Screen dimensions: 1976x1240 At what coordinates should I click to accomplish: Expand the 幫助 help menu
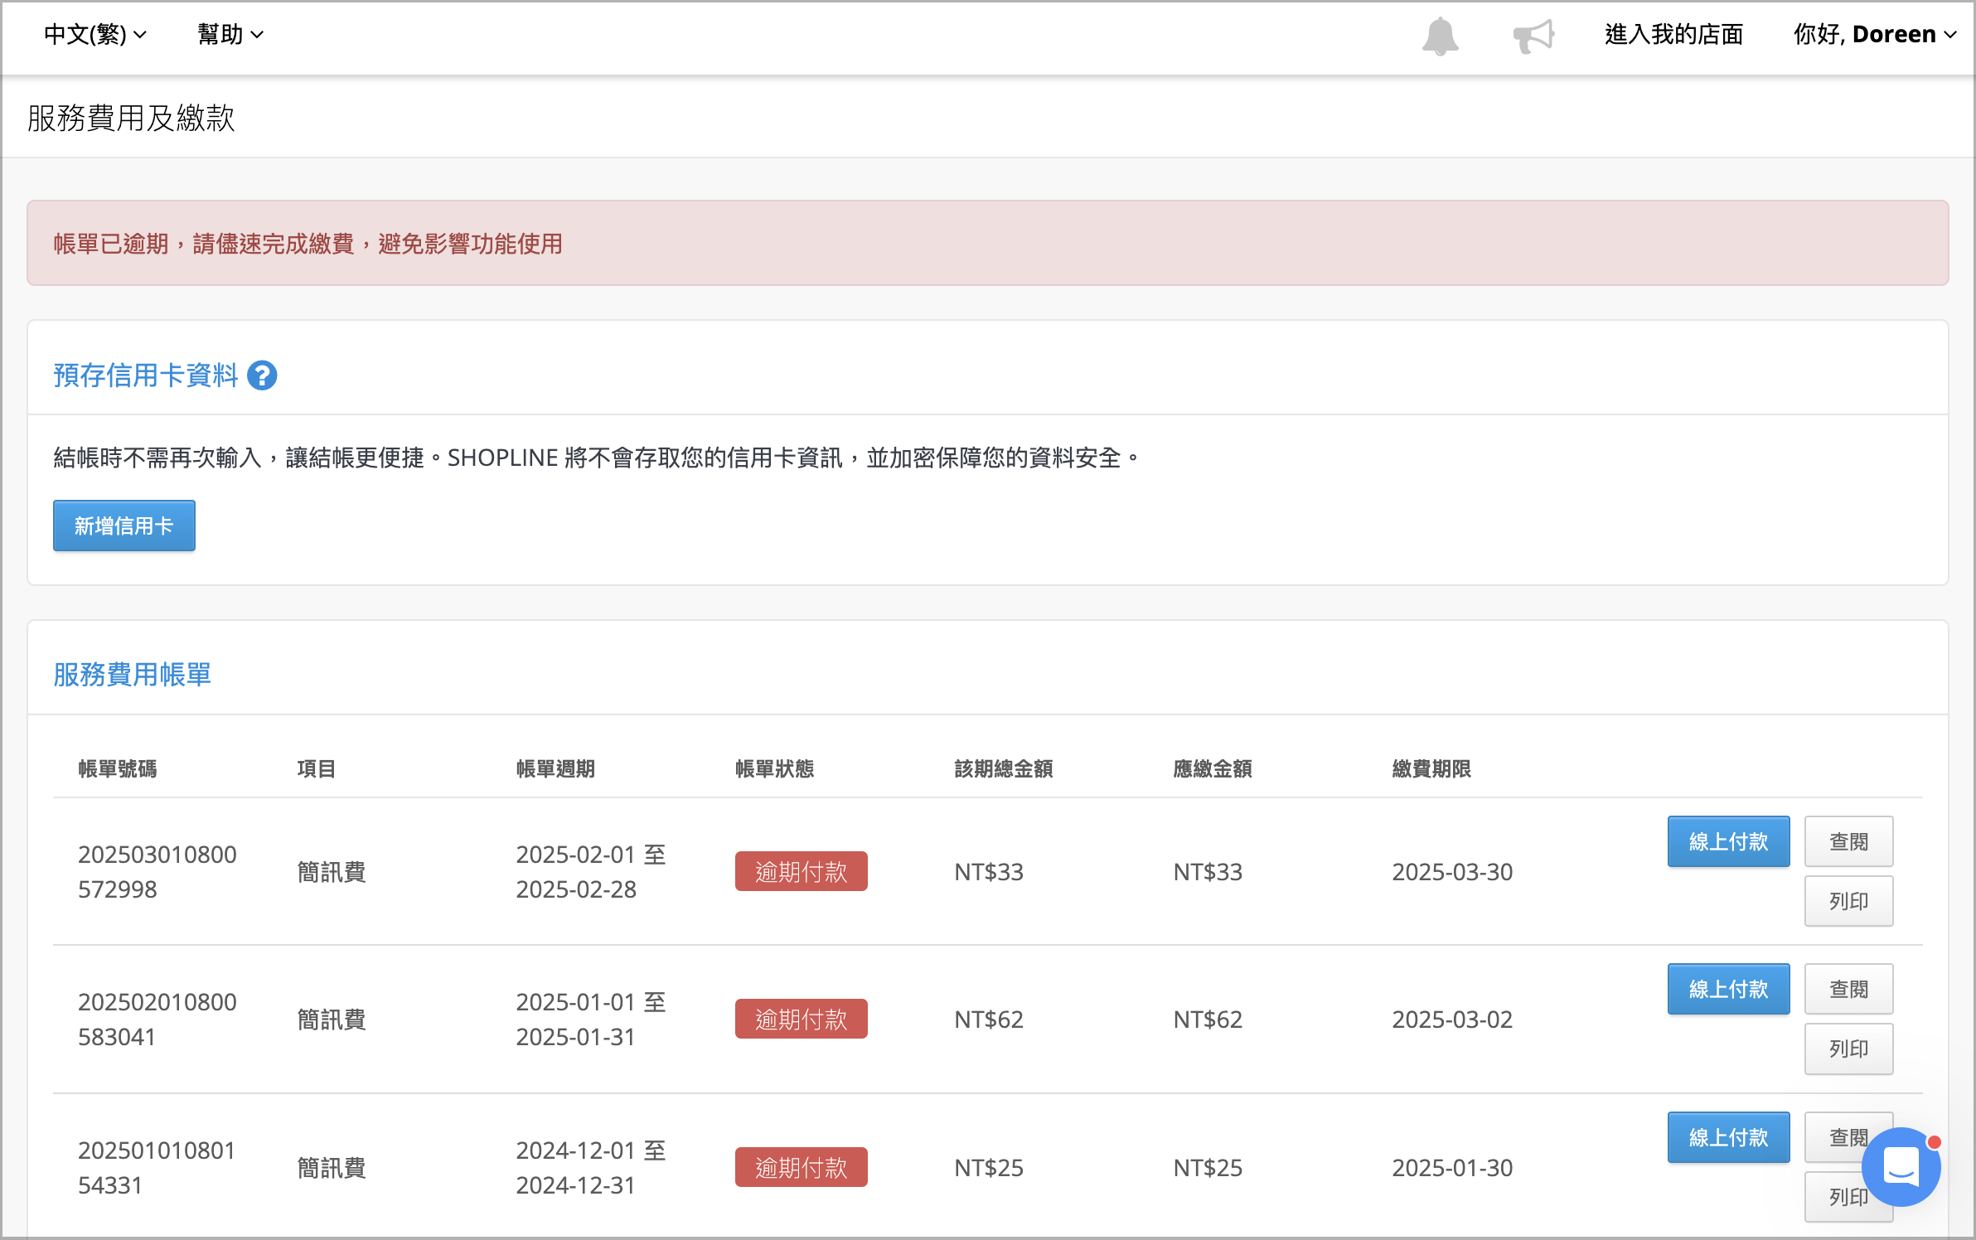[x=230, y=35]
